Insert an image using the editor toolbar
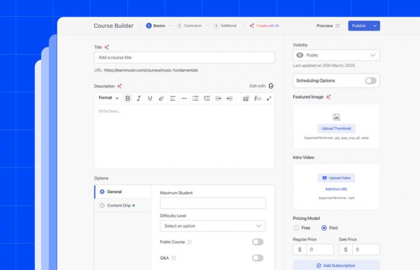420x270 pixels. (246, 98)
